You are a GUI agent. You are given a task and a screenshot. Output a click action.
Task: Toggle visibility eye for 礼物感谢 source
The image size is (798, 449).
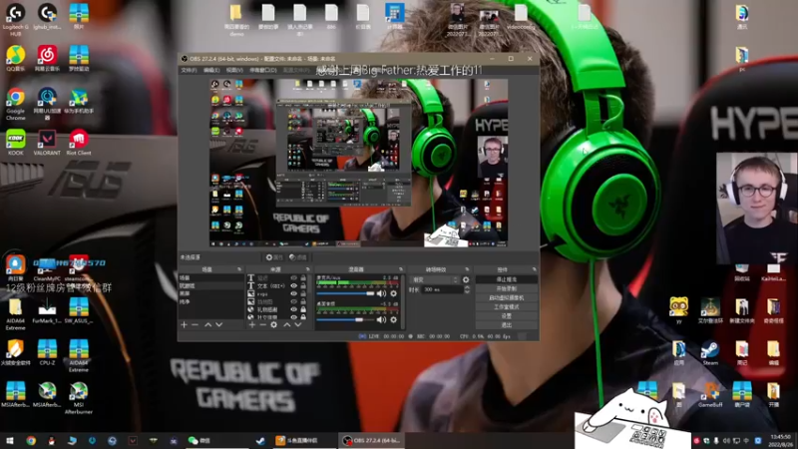coord(293,309)
